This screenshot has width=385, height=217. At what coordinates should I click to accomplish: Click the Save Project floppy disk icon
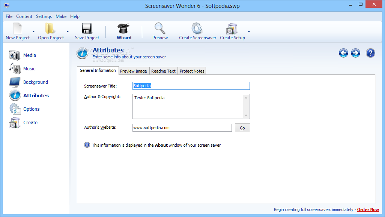(x=87, y=28)
